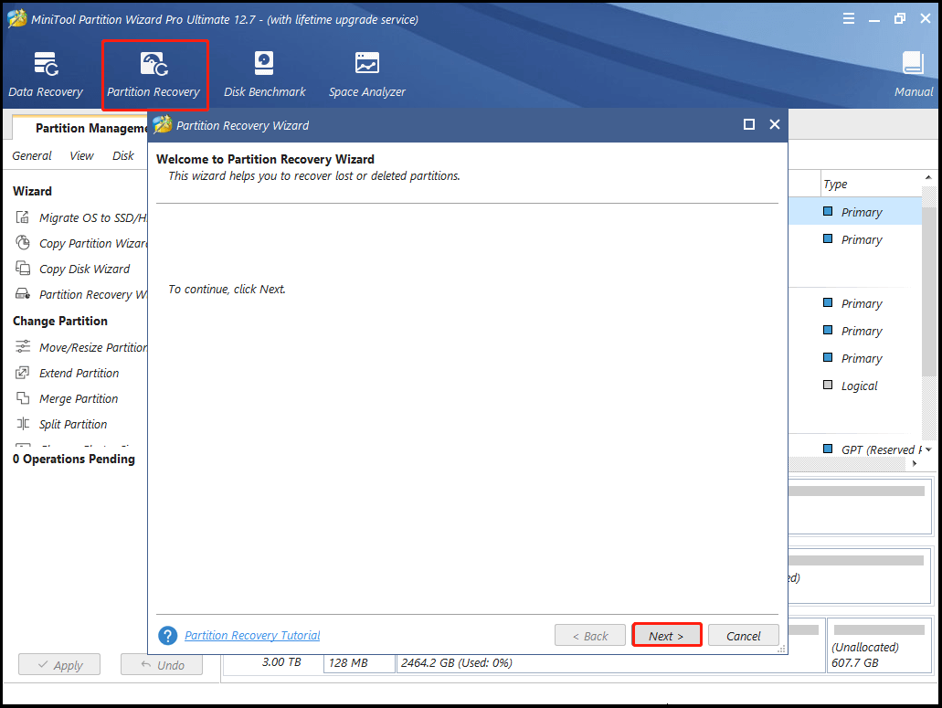Click the MiniTool app logo in title bar
This screenshot has width=942, height=708.
(x=16, y=18)
